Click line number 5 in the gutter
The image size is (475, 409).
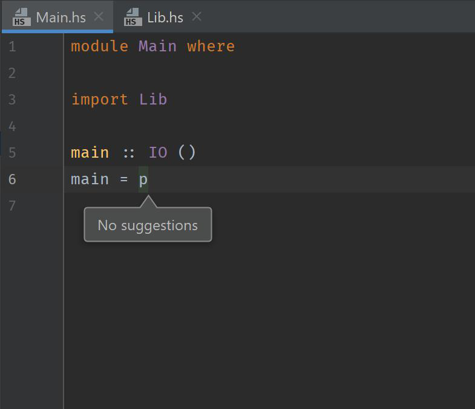[x=13, y=153]
